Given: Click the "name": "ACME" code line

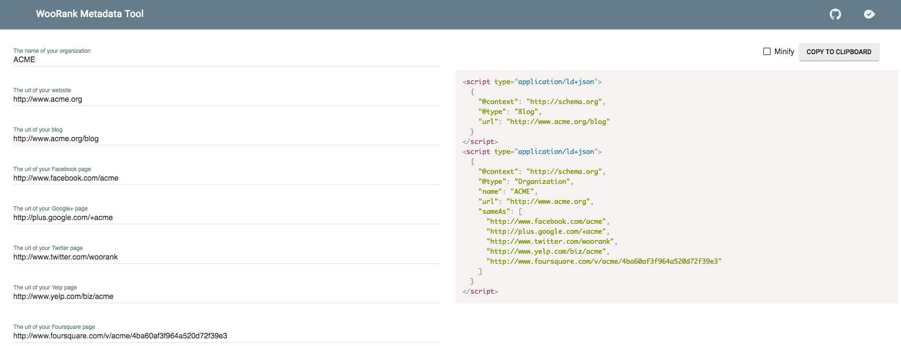Looking at the screenshot, I should click(508, 192).
